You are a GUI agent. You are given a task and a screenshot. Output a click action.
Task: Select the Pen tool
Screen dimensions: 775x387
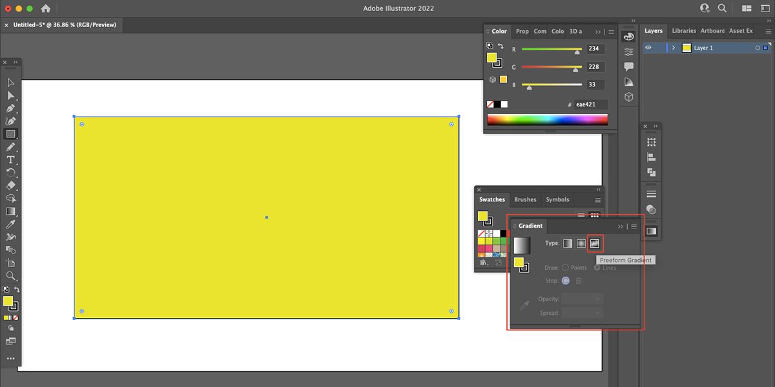pos(10,108)
